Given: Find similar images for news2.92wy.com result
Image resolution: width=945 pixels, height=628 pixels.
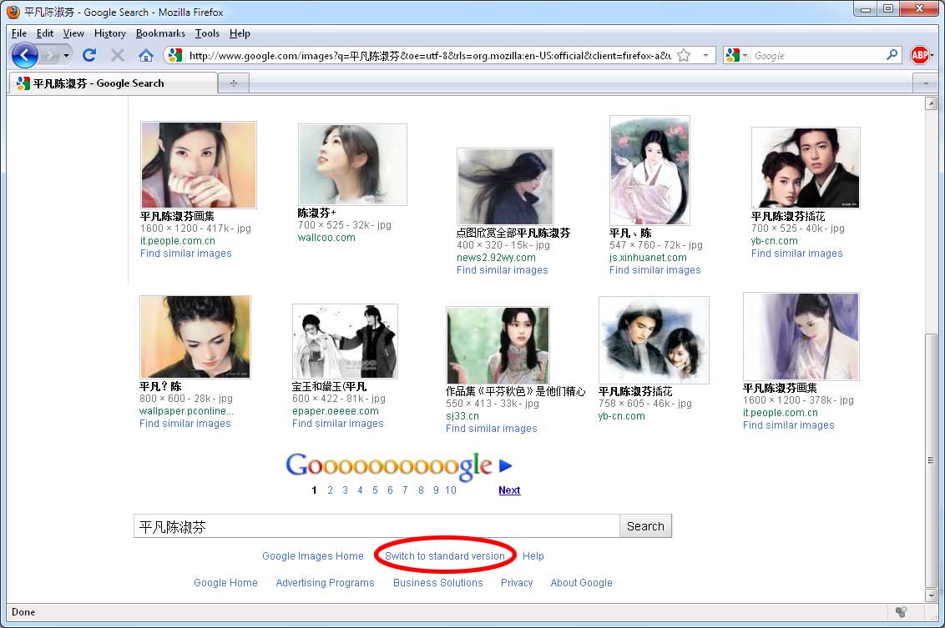Looking at the screenshot, I should point(502,269).
